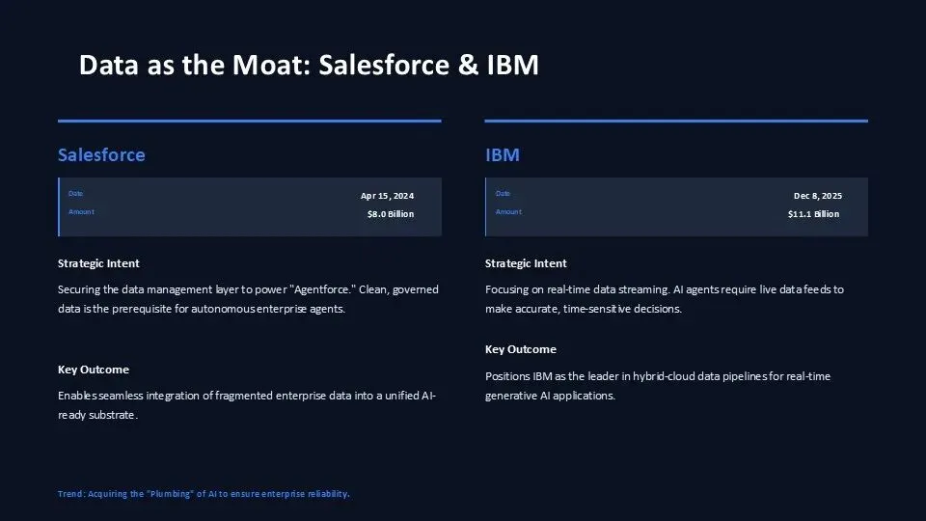This screenshot has width=926, height=521.
Task: Click the slide title "Data as the Moat"
Action: coord(308,65)
